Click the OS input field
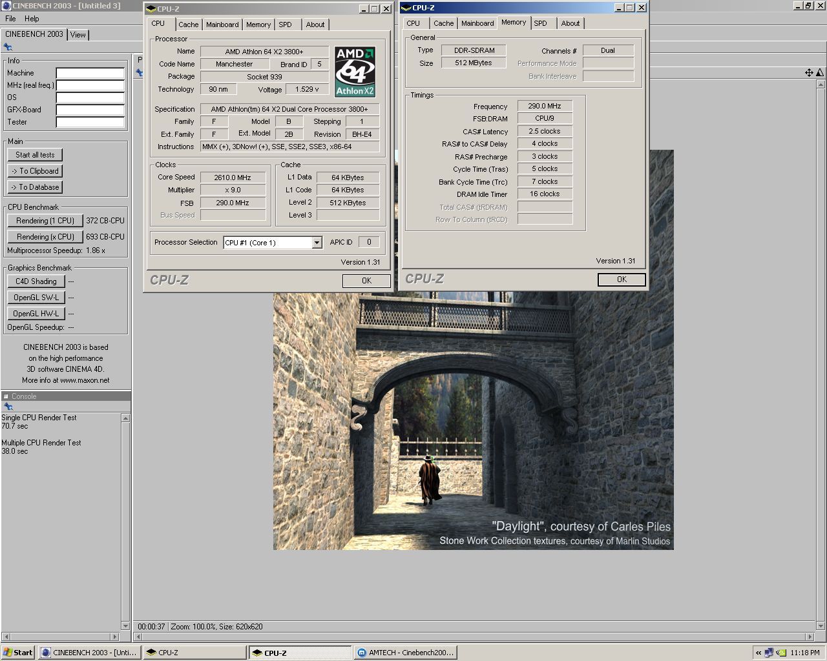Image resolution: width=827 pixels, height=661 pixels. pos(90,97)
